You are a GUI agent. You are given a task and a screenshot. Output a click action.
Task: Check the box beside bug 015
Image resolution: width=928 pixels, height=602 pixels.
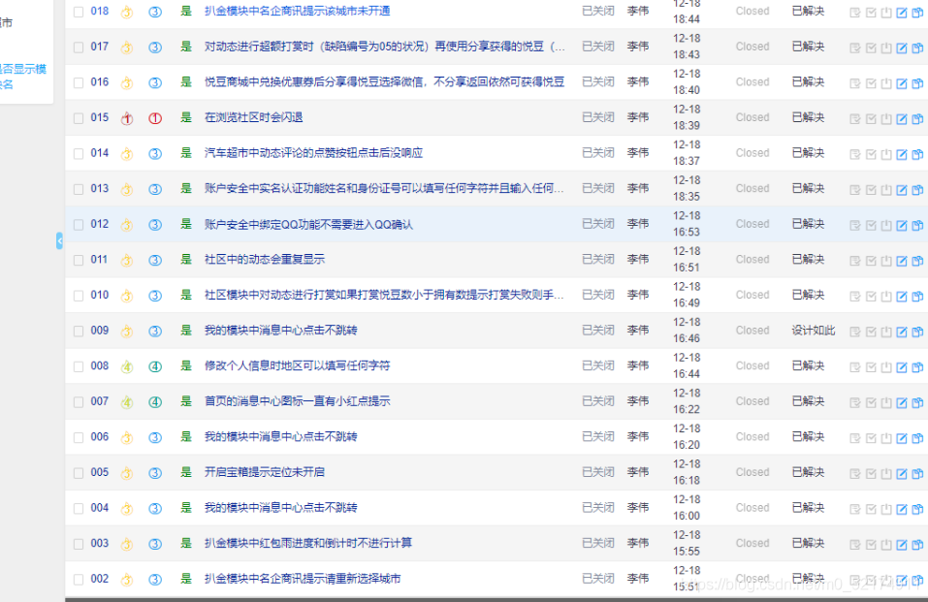[79, 118]
